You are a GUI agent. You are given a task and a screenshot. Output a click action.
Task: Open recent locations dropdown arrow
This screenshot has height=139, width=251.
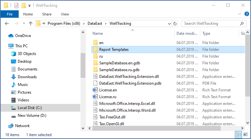23,23
